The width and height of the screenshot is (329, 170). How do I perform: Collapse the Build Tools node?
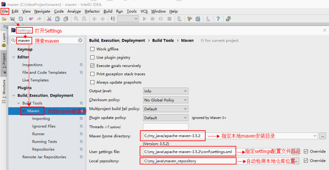(x=19, y=103)
